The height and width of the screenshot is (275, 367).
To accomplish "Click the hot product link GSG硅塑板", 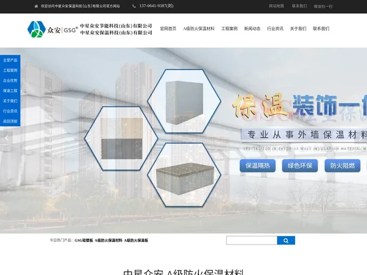I will point(84,240).
